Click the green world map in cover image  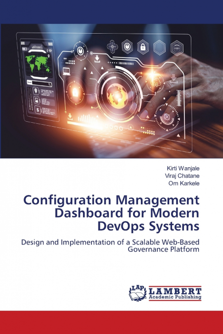point(38,63)
